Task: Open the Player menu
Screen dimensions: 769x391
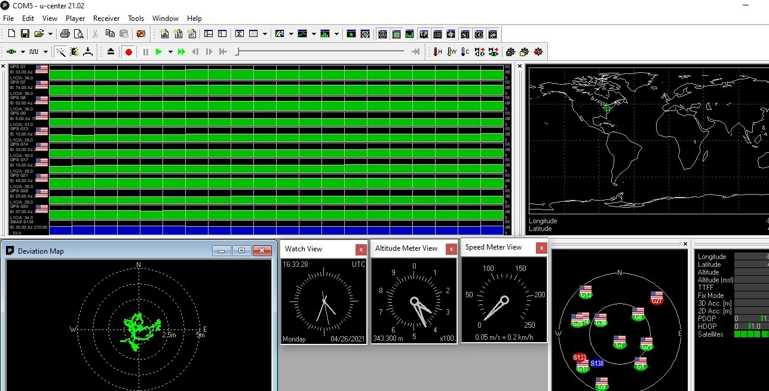Action: point(75,19)
